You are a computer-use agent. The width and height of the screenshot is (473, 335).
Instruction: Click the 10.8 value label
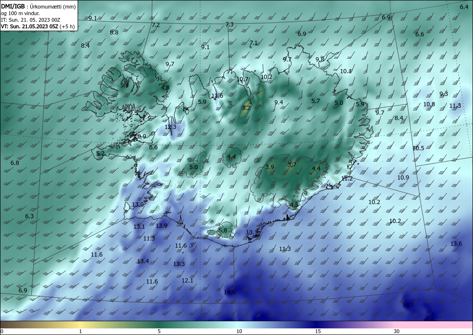click(429, 104)
